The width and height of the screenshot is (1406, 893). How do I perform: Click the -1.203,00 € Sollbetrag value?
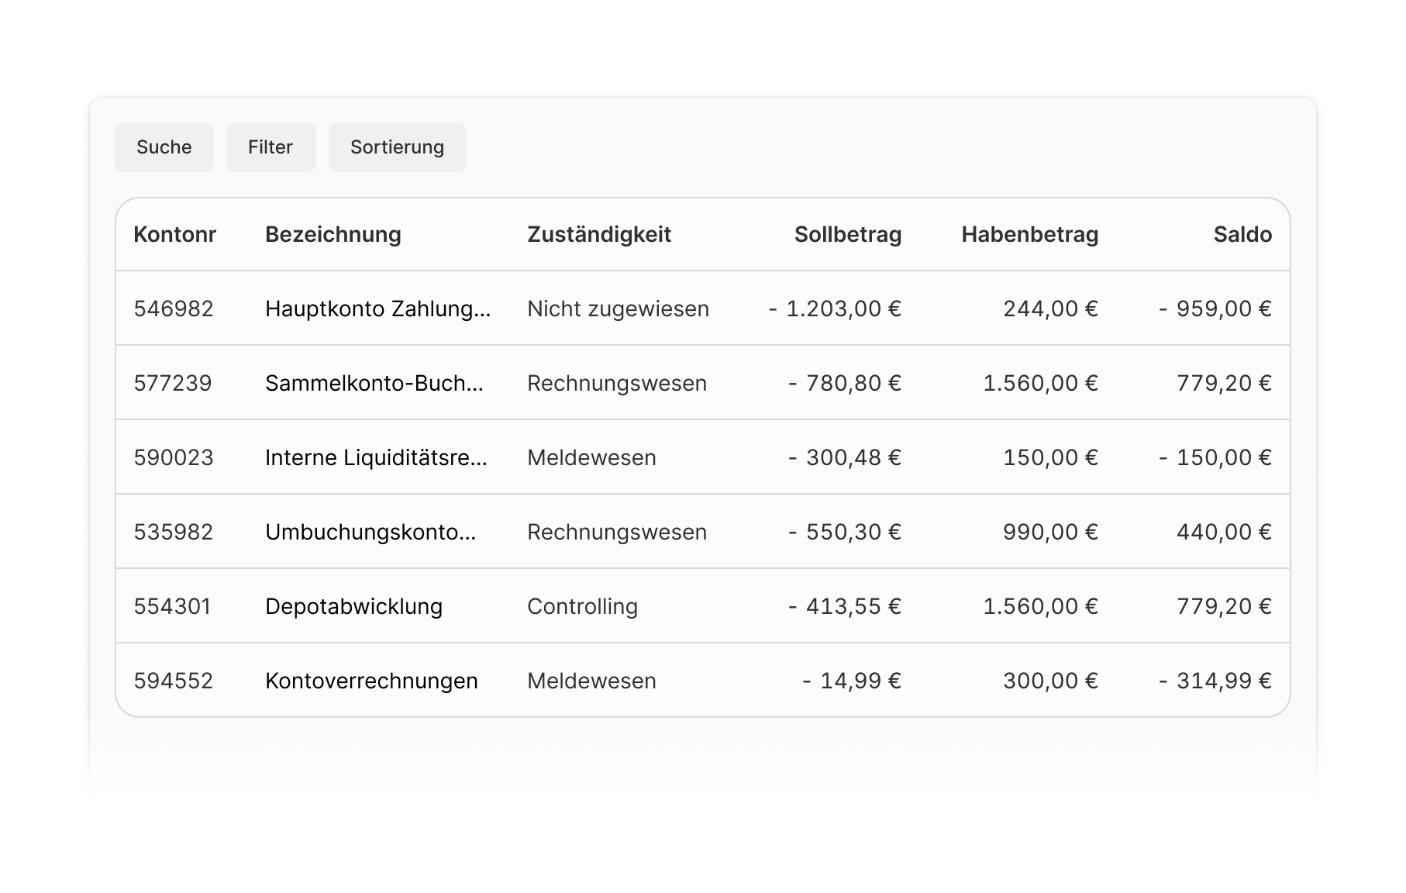(x=835, y=309)
